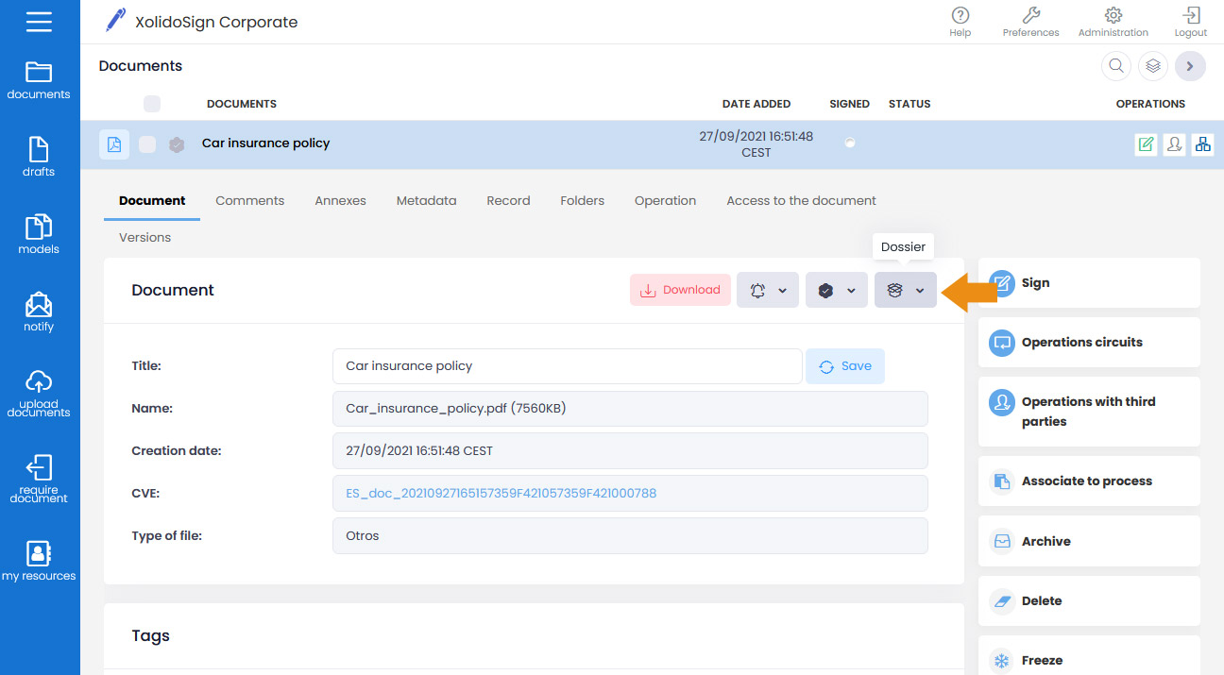Go to documents in sidebar
The image size is (1224, 675).
[39, 80]
